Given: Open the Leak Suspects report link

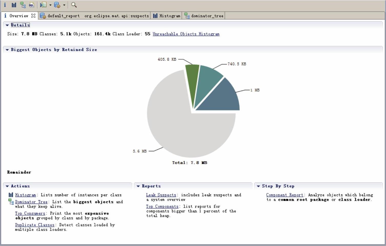Looking at the screenshot, I should pyautogui.click(x=161, y=195).
